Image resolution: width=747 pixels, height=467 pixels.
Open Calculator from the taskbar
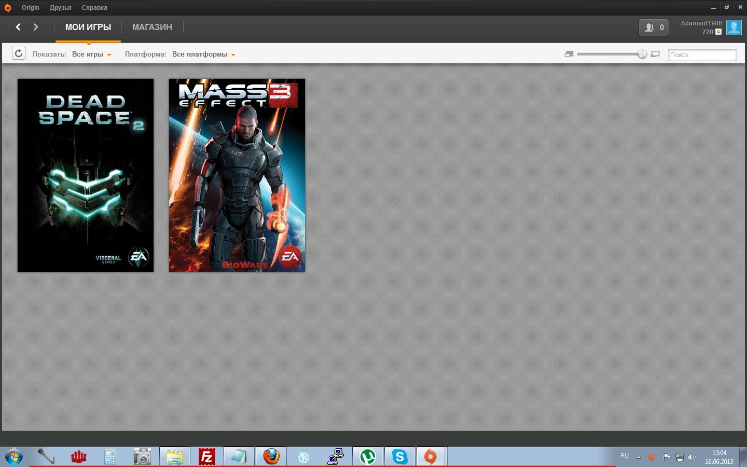110,457
